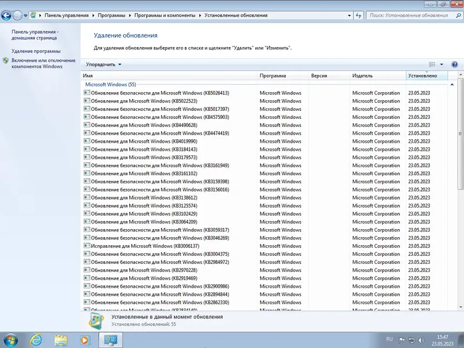Screen dimensions: 464x348
Task: Select Исправление для Microsoft Windows (KB3006137)
Action: pos(145,246)
